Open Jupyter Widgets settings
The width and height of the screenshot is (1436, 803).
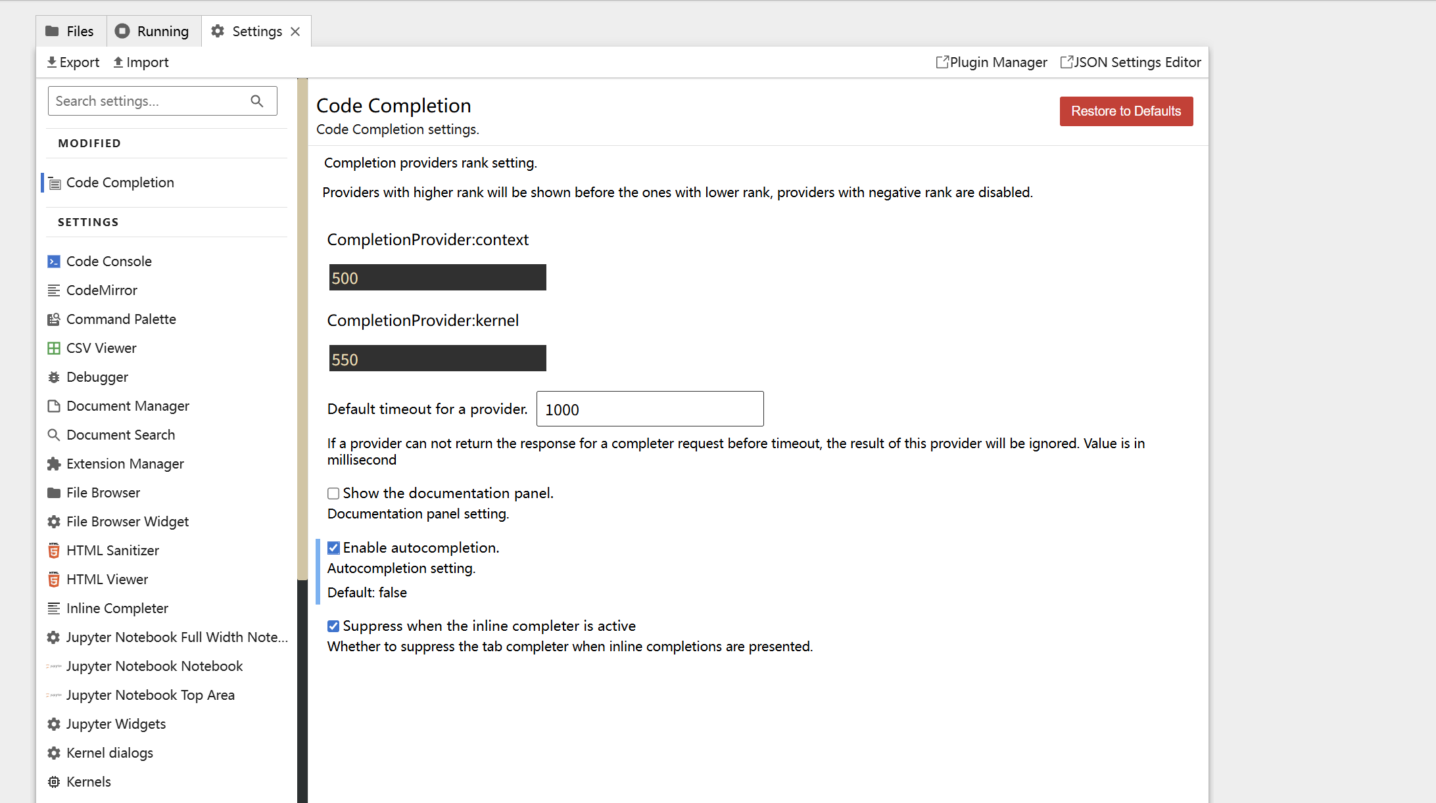pos(116,724)
